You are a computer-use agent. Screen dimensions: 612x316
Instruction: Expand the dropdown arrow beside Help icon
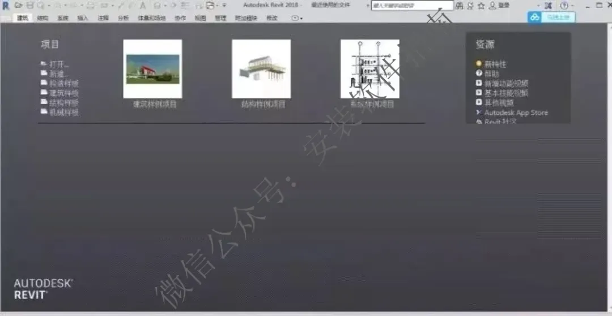[572, 6]
